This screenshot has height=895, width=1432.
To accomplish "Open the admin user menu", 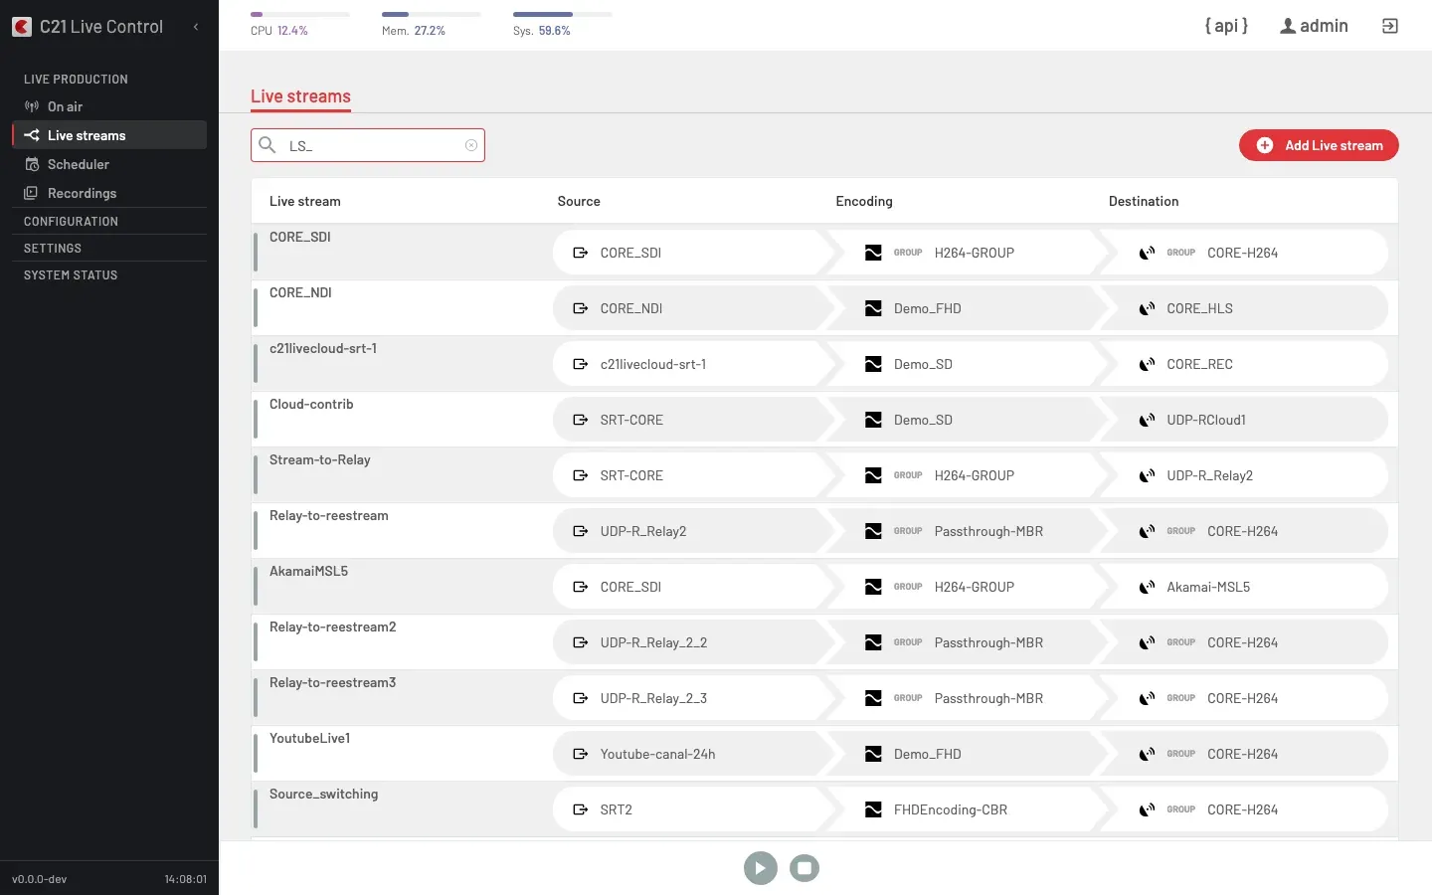I will [1314, 26].
